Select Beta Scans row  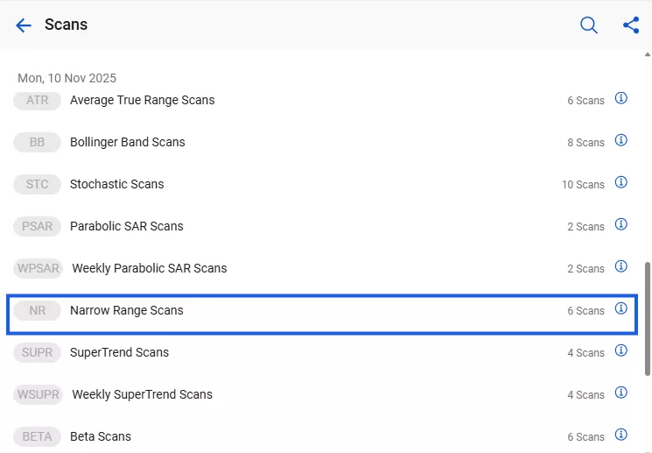click(101, 436)
